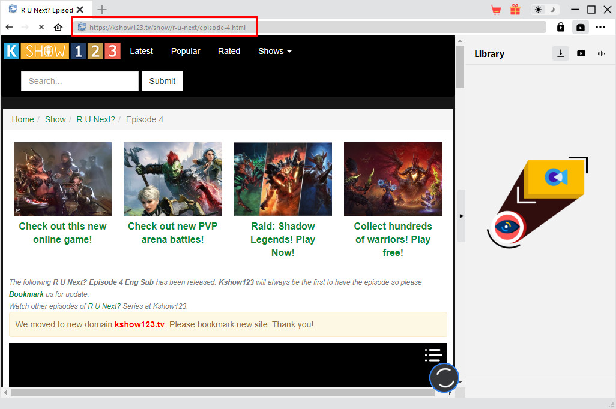Viewport: 616px width, 409px height.
Task: Go to the browser home page
Action: click(x=58, y=27)
